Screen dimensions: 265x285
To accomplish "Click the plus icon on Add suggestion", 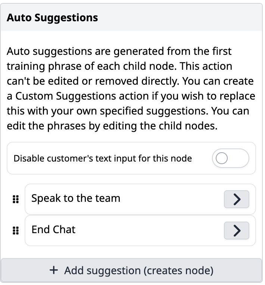I will click(54, 270).
